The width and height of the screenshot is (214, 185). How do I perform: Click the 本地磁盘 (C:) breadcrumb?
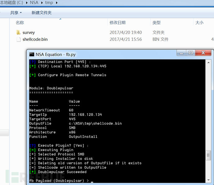click(11, 2)
